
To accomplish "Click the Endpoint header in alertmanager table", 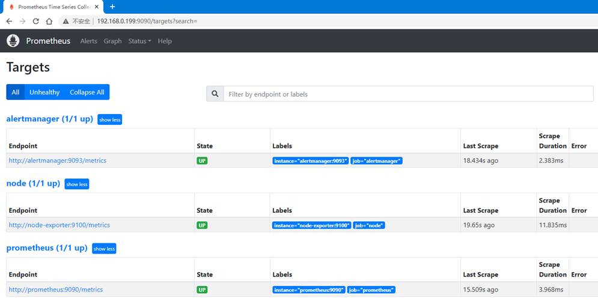I will click(x=23, y=146).
